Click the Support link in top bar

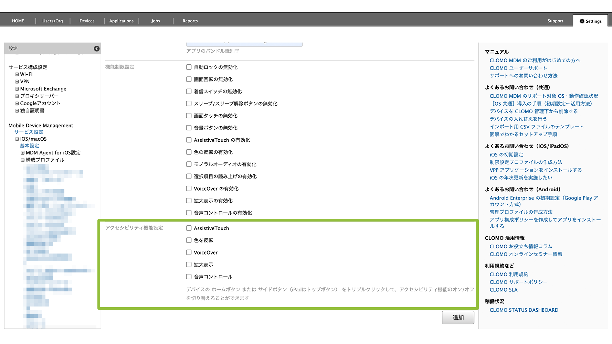pos(555,21)
